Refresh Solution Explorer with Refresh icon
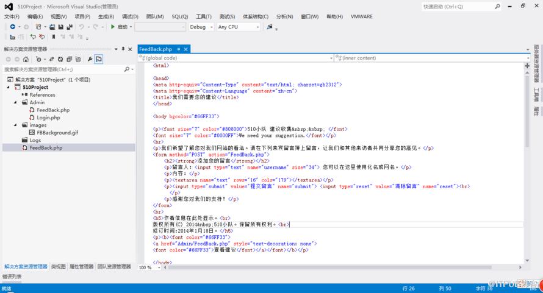This screenshot has height=293, width=543. [x=60, y=59]
